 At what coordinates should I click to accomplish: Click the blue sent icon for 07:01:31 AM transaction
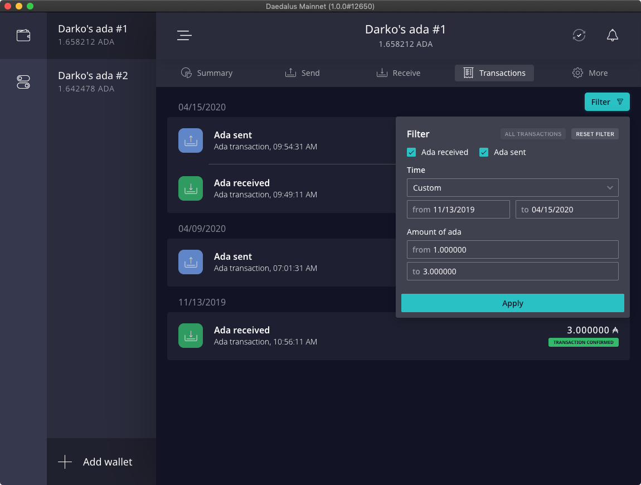(191, 262)
